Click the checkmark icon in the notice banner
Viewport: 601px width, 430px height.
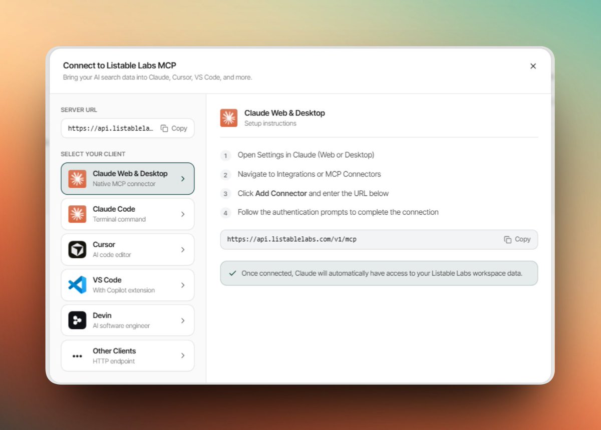[232, 273]
